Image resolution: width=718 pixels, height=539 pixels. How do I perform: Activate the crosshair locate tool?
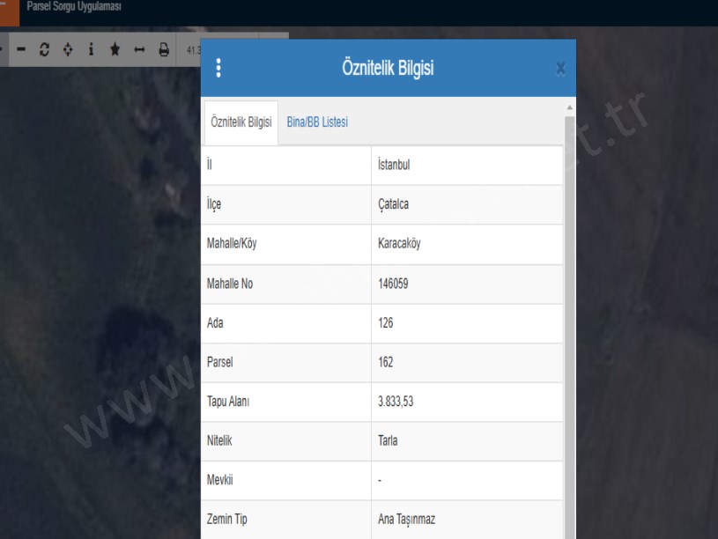[x=68, y=49]
